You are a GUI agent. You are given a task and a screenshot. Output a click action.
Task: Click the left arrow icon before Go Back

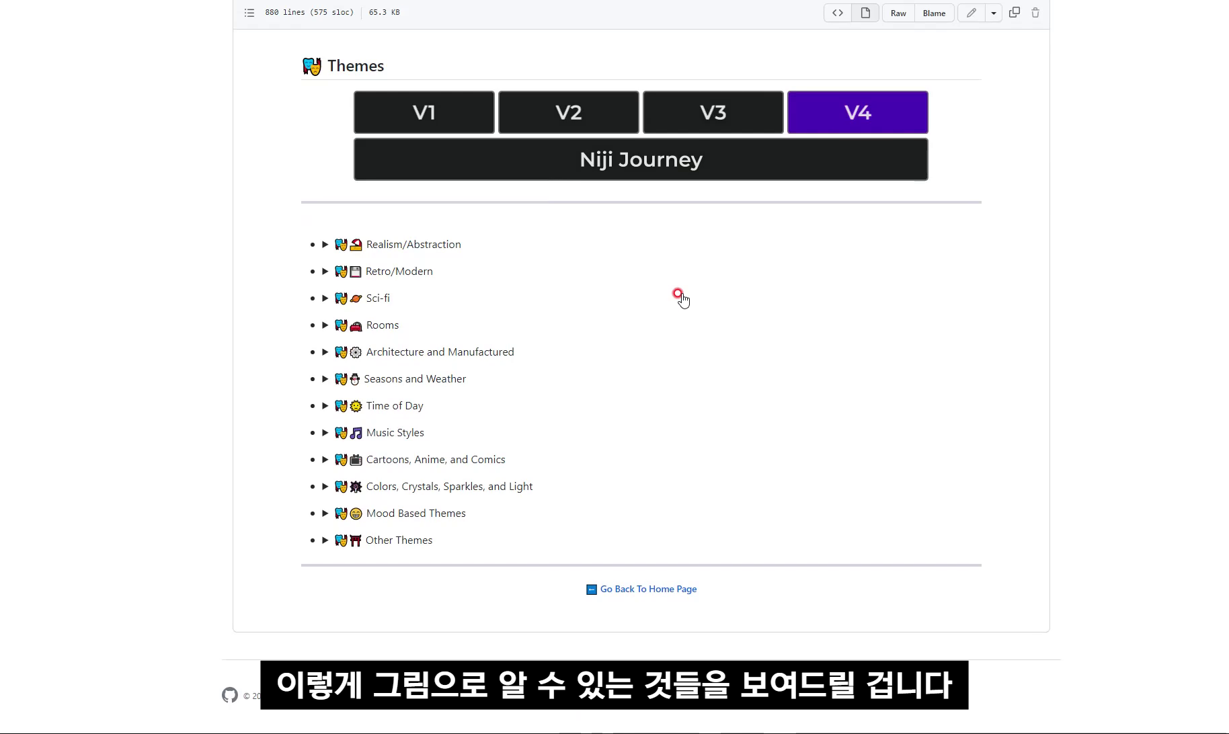point(592,590)
